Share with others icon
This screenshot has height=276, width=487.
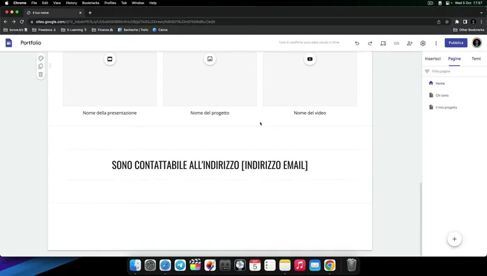410,43
